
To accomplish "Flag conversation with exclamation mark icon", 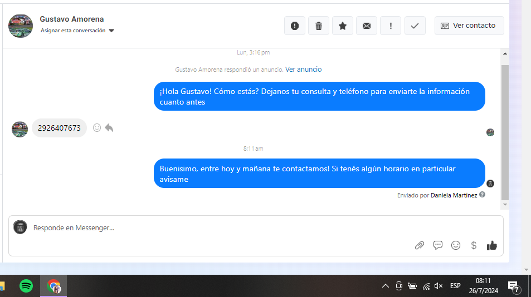I will click(x=391, y=26).
